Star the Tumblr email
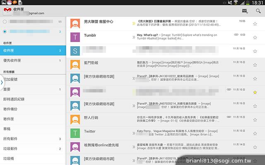 click(x=255, y=38)
